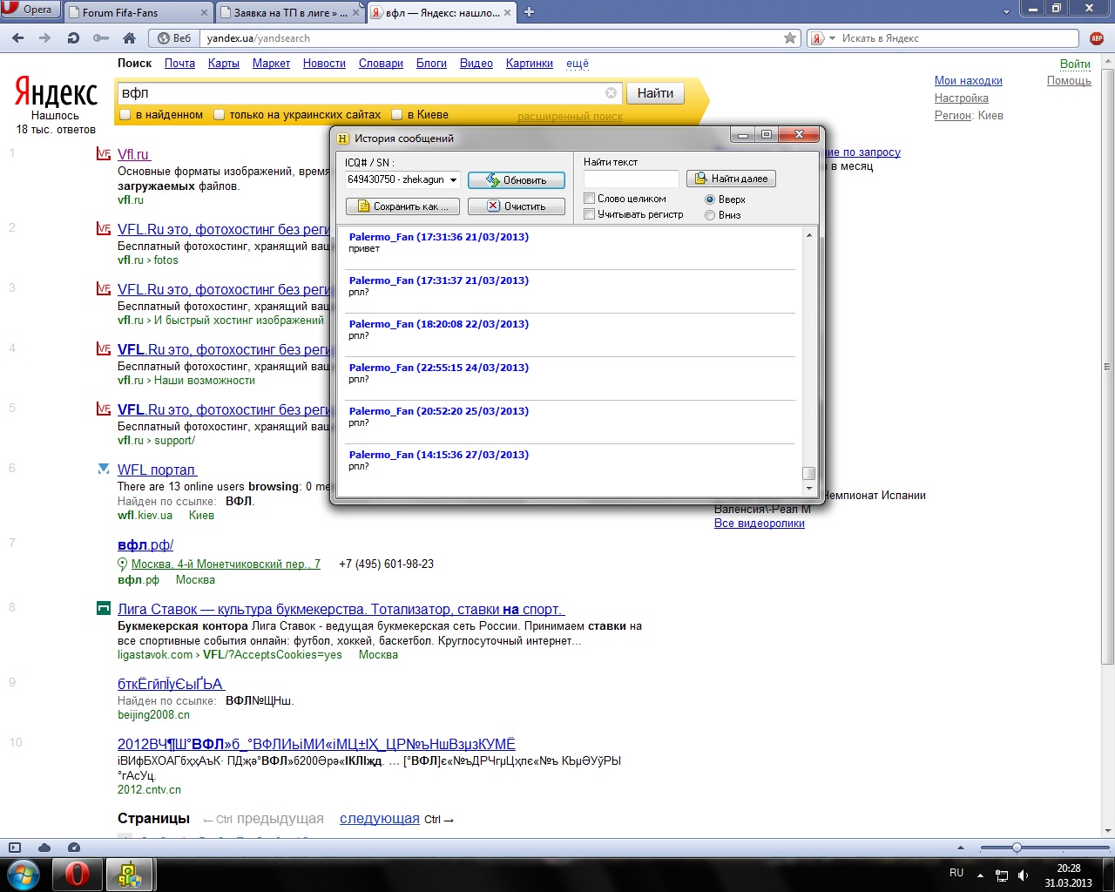Click the Найти текст input field
The height and width of the screenshot is (892, 1115).
[x=631, y=179]
